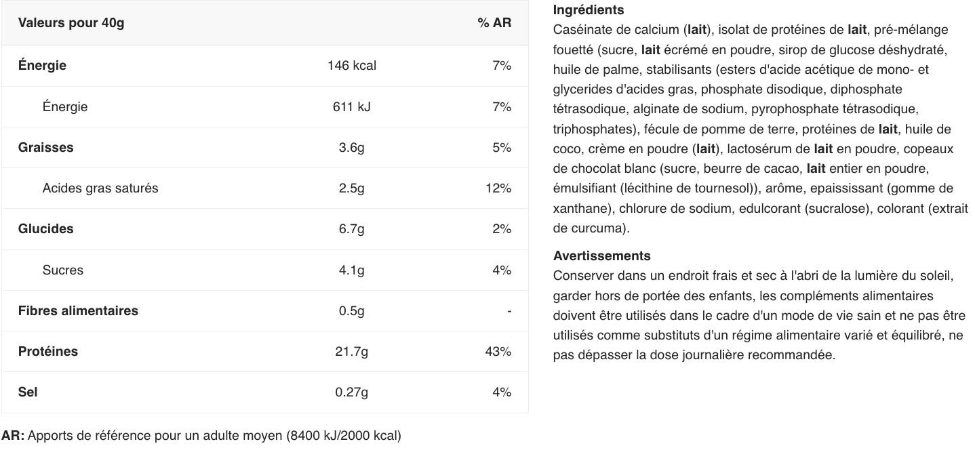Select the Graisses row label

(45, 148)
